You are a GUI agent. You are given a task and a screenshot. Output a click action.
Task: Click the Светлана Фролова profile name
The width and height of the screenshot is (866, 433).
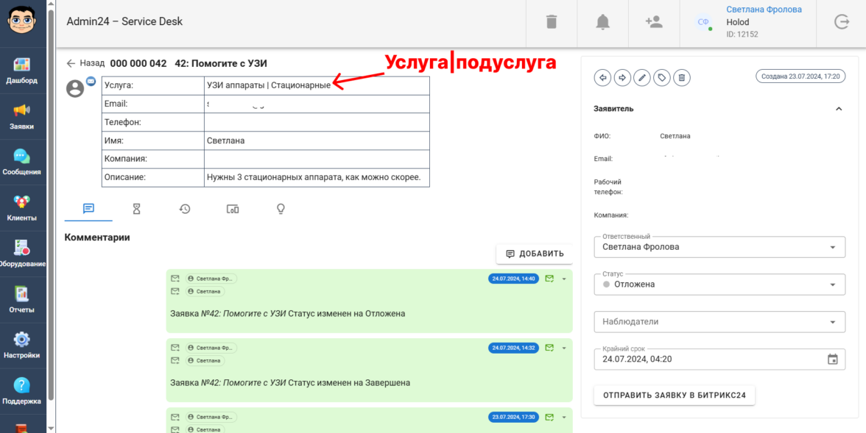click(764, 10)
